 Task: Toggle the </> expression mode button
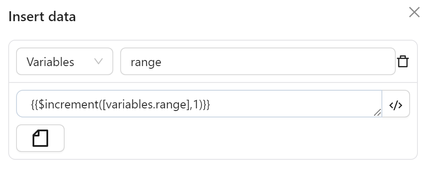[396, 105]
